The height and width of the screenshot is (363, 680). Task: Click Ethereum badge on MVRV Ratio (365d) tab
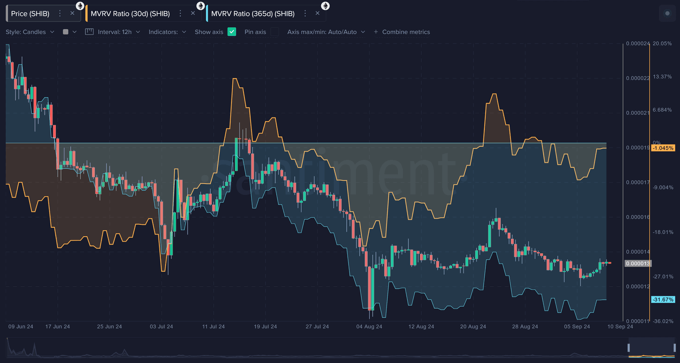pos(325,6)
